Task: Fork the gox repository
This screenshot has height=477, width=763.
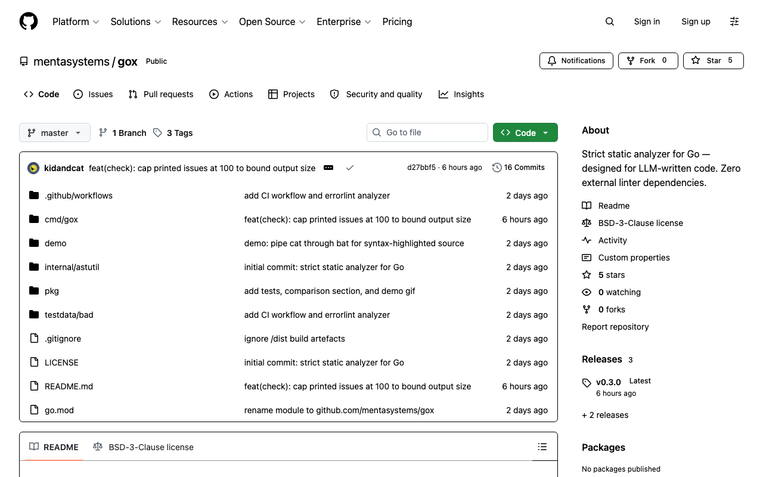Action: (x=648, y=61)
